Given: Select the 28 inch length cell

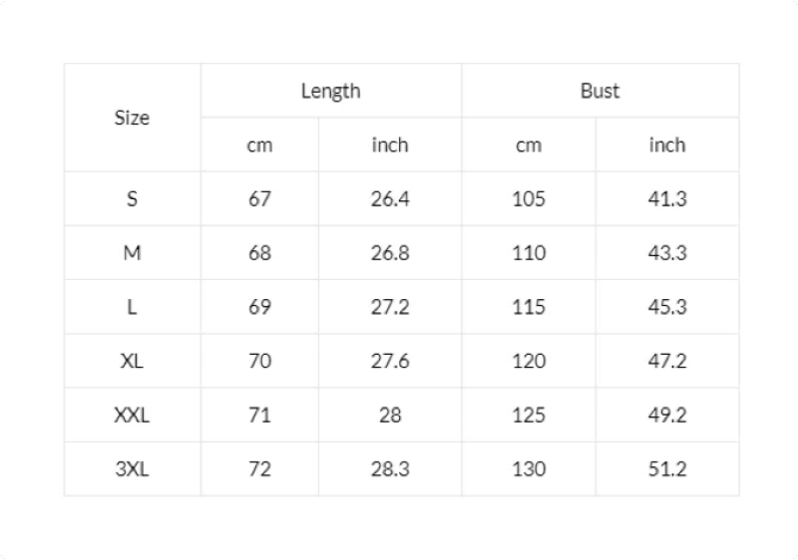Looking at the screenshot, I should [x=390, y=415].
